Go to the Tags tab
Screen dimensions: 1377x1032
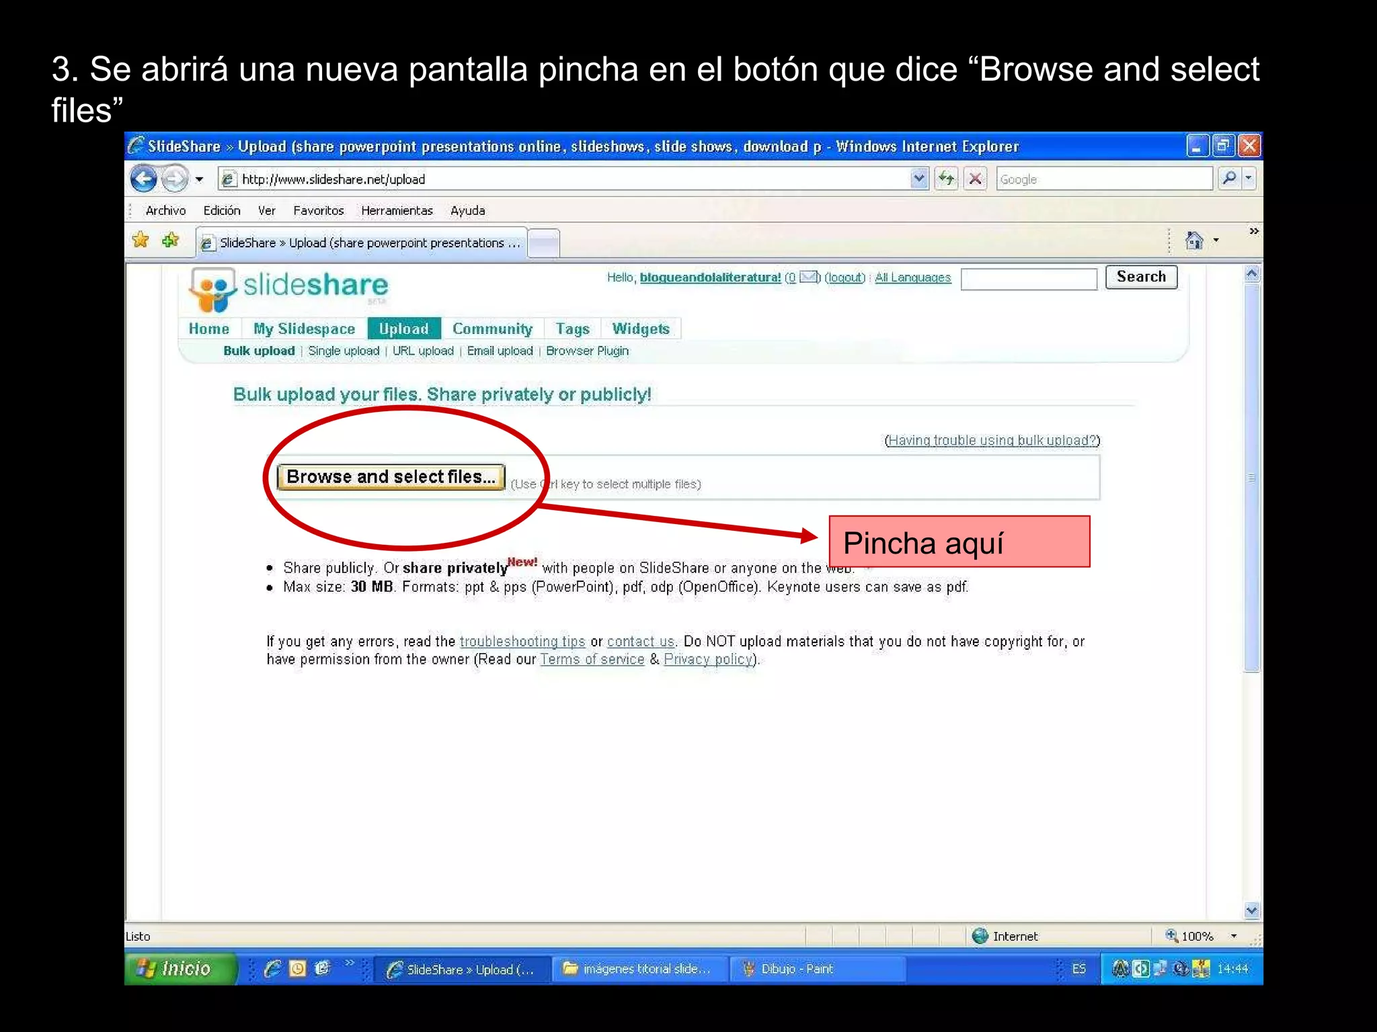[572, 329]
